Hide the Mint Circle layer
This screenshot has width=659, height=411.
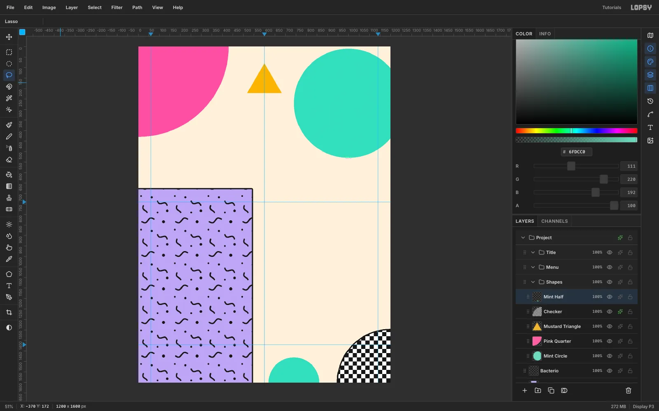pyautogui.click(x=610, y=356)
